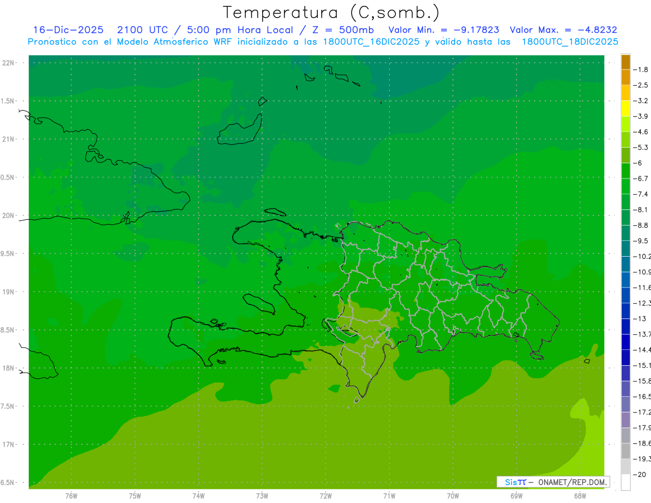Image resolution: width=651 pixels, height=503 pixels.
Task: Click the '18N' latitude axis label
Action: 8,368
